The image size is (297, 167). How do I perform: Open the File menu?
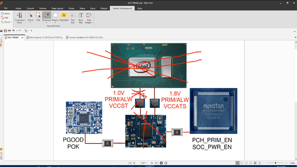pos(6,8)
